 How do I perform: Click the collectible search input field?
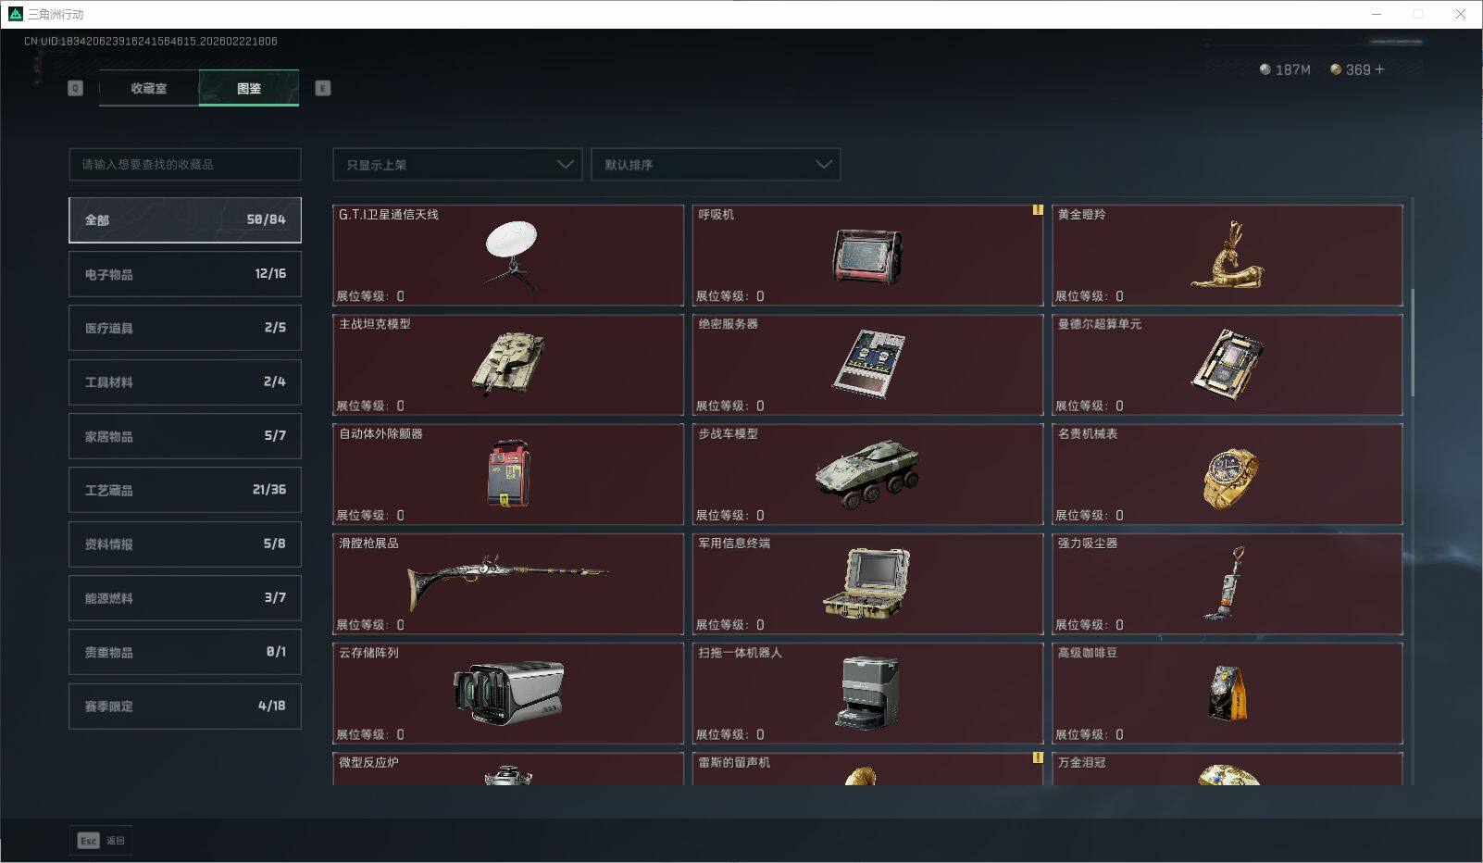(x=184, y=164)
